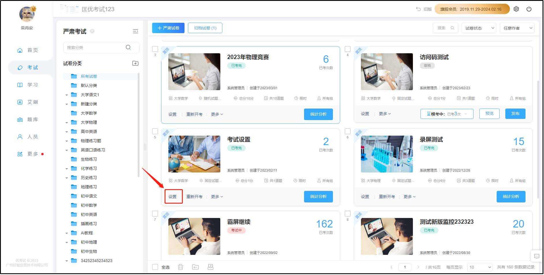Open the settings gear in top bar

point(516,9)
